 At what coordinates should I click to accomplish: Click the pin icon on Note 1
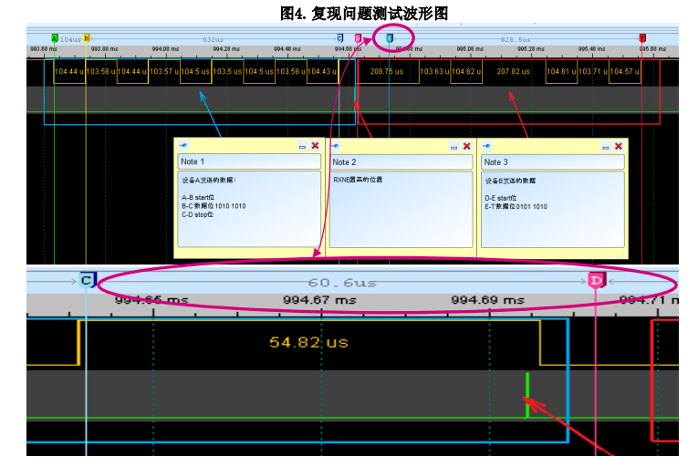183,146
